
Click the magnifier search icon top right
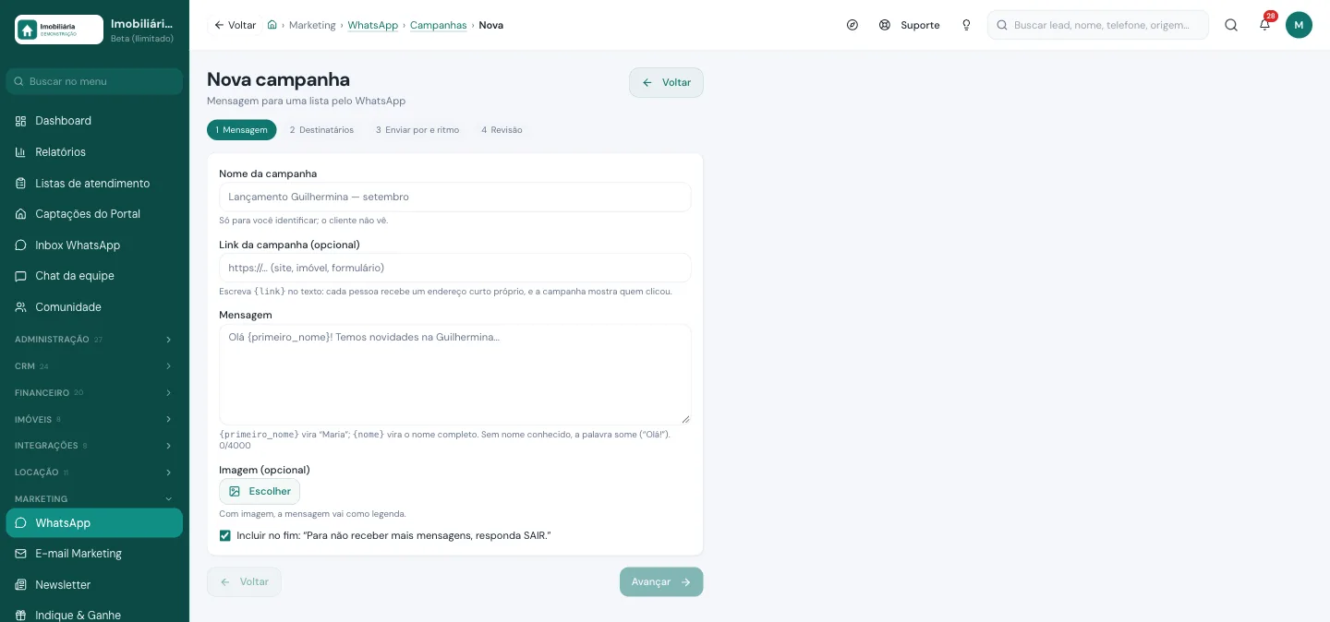[x=1231, y=25]
